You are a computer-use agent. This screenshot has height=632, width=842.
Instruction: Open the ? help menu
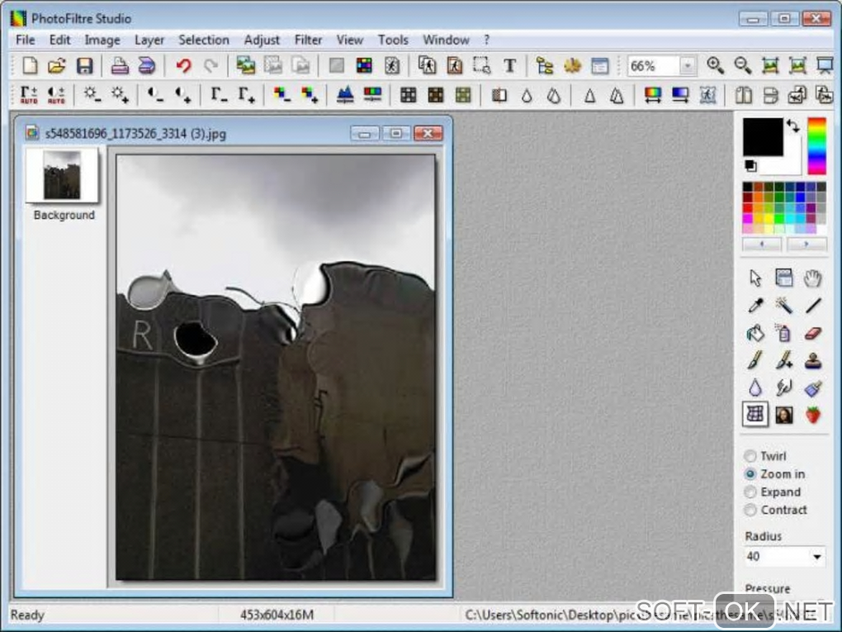click(x=486, y=40)
